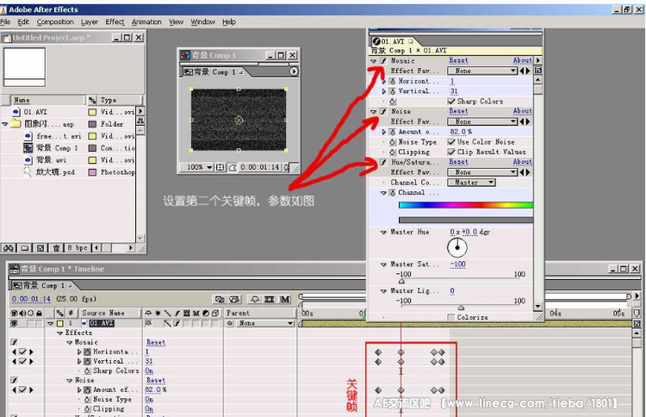Click the 8 bpc color depth button
646x417 pixels.
click(77, 247)
